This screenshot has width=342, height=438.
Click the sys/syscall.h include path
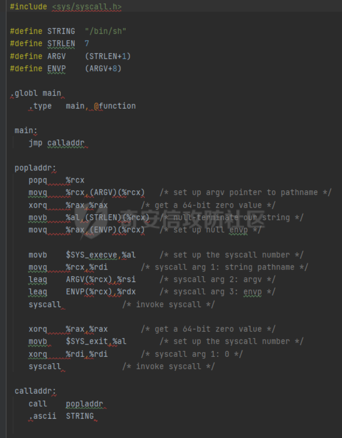click(87, 7)
